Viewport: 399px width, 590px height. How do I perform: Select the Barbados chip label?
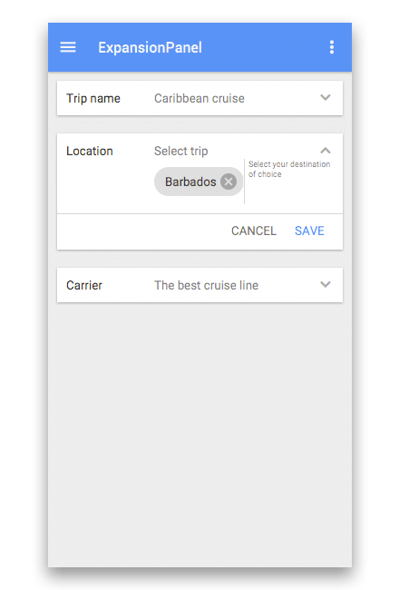point(190,182)
